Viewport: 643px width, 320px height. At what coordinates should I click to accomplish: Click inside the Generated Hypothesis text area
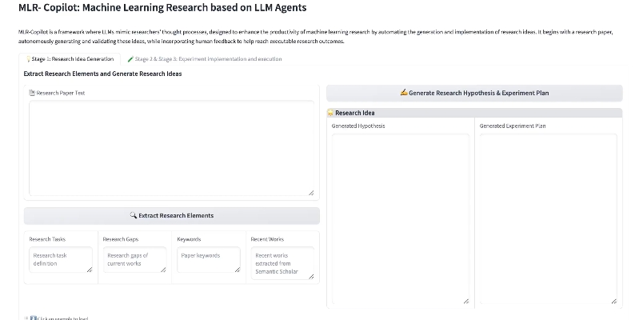pyautogui.click(x=400, y=216)
